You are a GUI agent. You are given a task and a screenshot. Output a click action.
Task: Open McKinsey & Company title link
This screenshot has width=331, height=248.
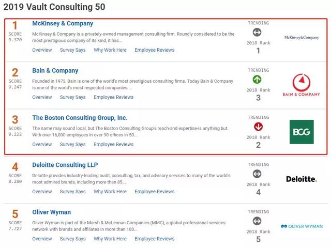point(63,23)
